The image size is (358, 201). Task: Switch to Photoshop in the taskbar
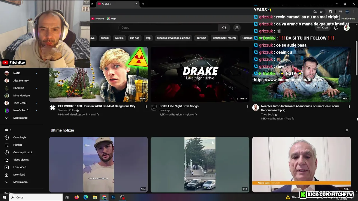click(x=113, y=197)
